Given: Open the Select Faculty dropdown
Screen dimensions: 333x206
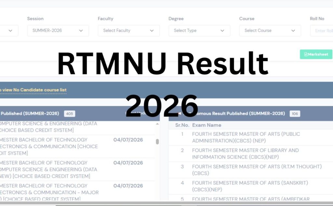Looking at the screenshot, I should tap(129, 31).
